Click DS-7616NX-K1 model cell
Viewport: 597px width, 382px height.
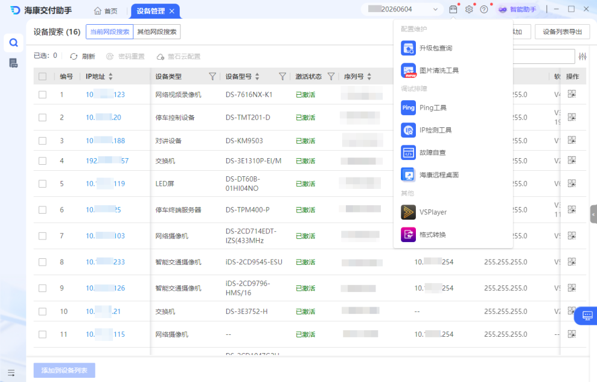249,94
